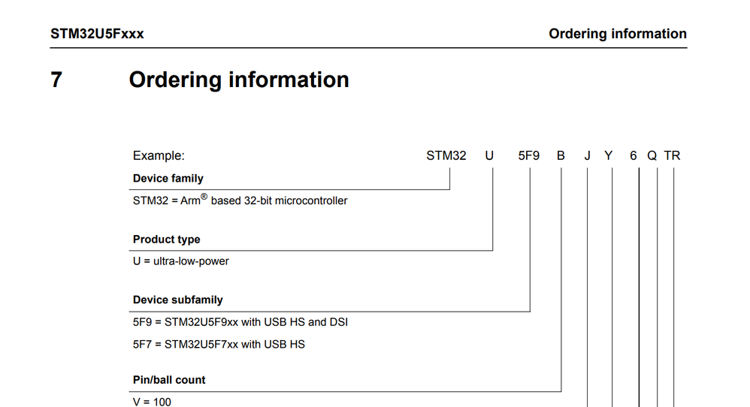Click the Ordering information header on right
This screenshot has height=407, width=750.
(x=618, y=34)
